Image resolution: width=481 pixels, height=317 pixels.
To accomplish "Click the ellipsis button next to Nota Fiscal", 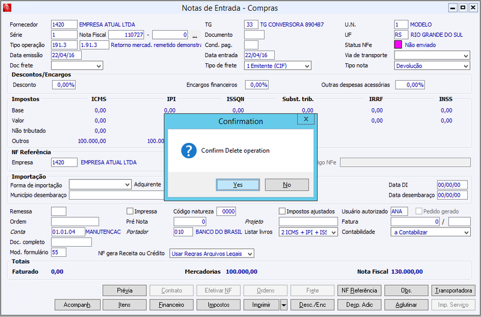I will (195, 35).
